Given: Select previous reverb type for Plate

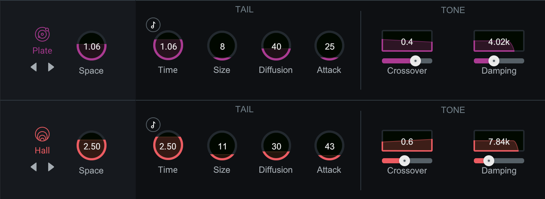Looking at the screenshot, I should tap(34, 67).
